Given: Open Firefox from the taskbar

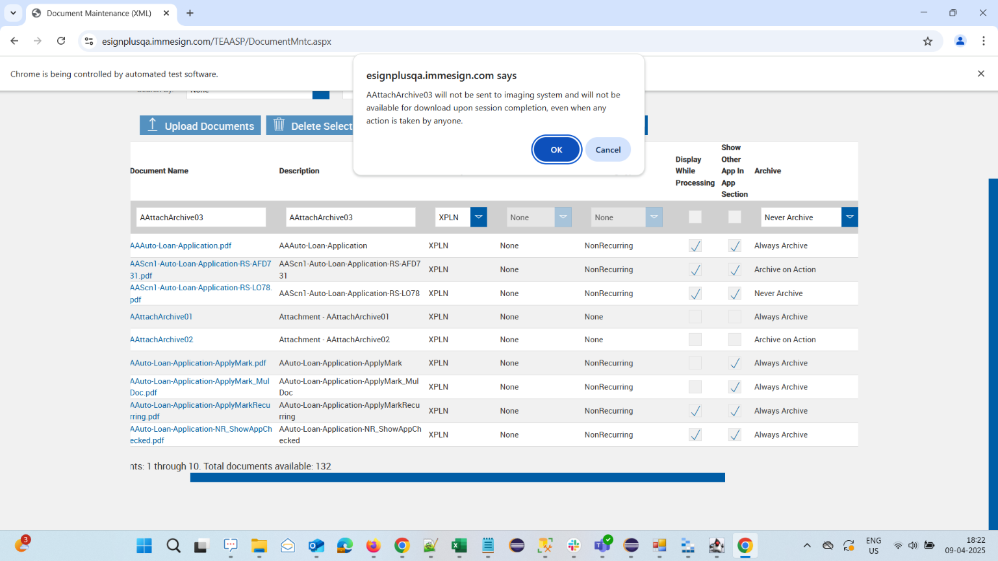Looking at the screenshot, I should 373,546.
